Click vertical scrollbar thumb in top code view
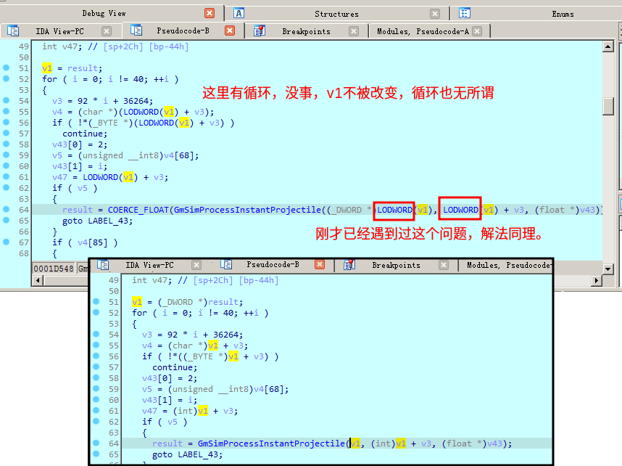The height and width of the screenshot is (466, 622). 608,106
